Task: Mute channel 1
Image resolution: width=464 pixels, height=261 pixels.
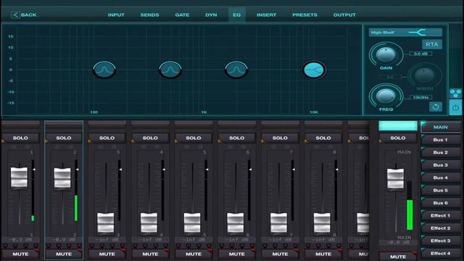Action: [x=20, y=254]
